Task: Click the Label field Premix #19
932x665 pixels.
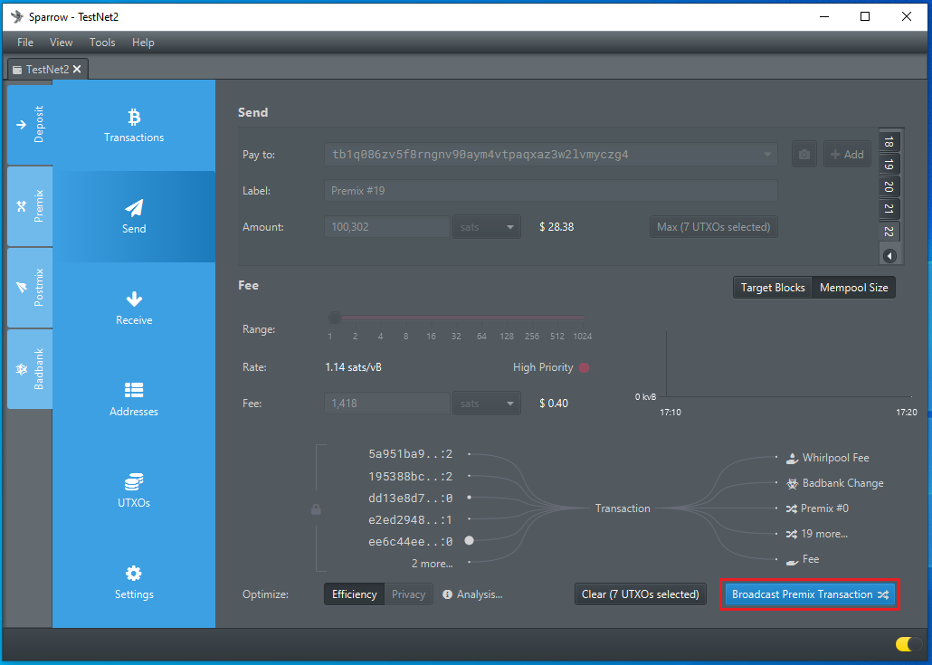Action: (551, 191)
